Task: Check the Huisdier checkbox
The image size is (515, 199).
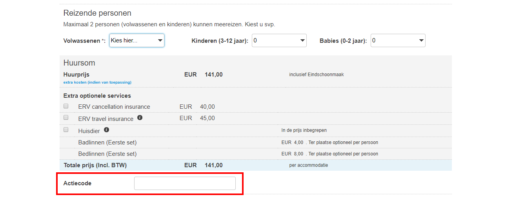Action: [x=66, y=130]
